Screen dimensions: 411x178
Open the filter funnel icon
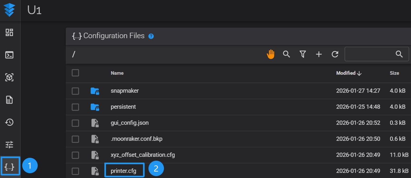[302, 55]
